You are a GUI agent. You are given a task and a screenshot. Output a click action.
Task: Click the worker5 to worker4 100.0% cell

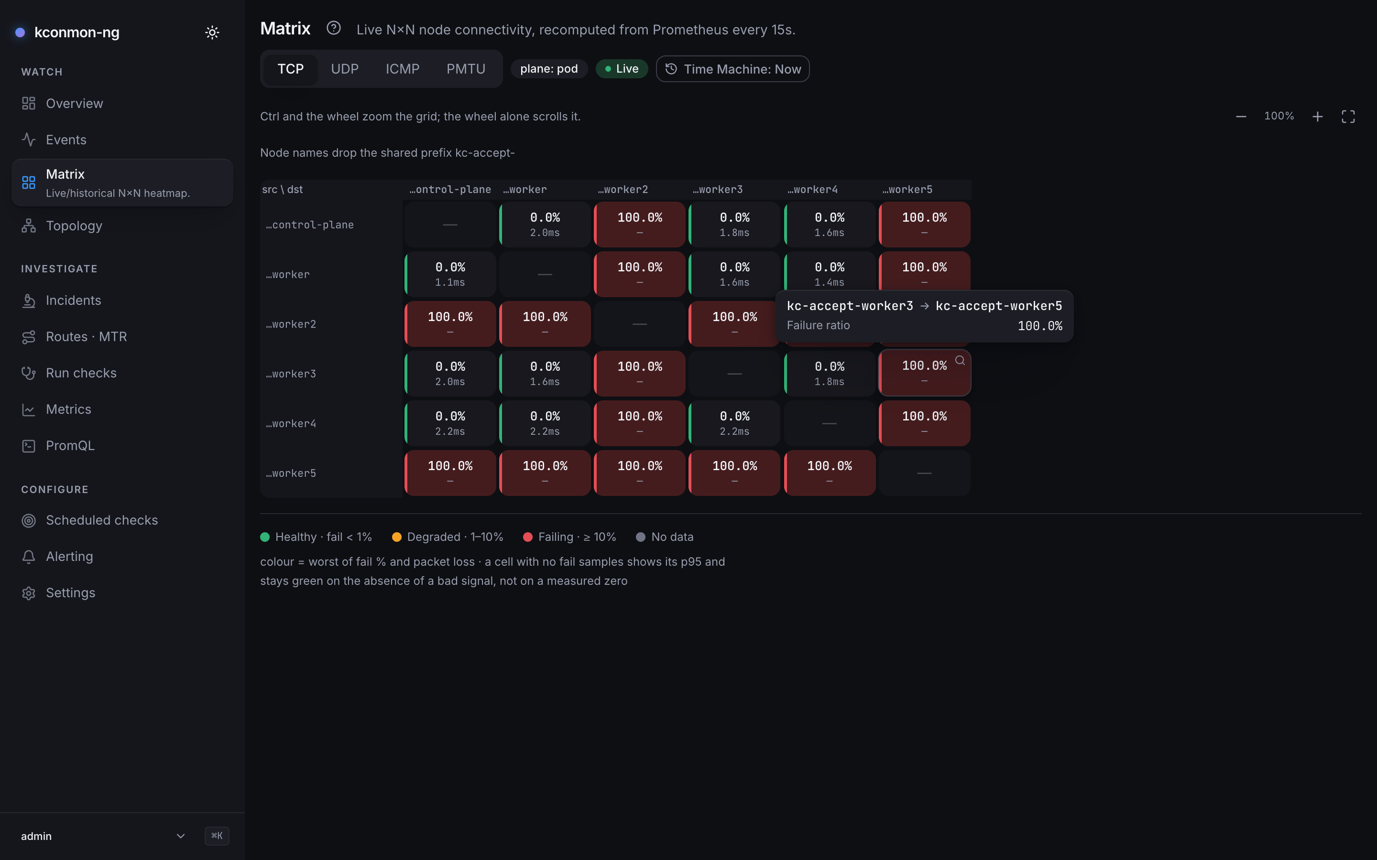pos(830,473)
